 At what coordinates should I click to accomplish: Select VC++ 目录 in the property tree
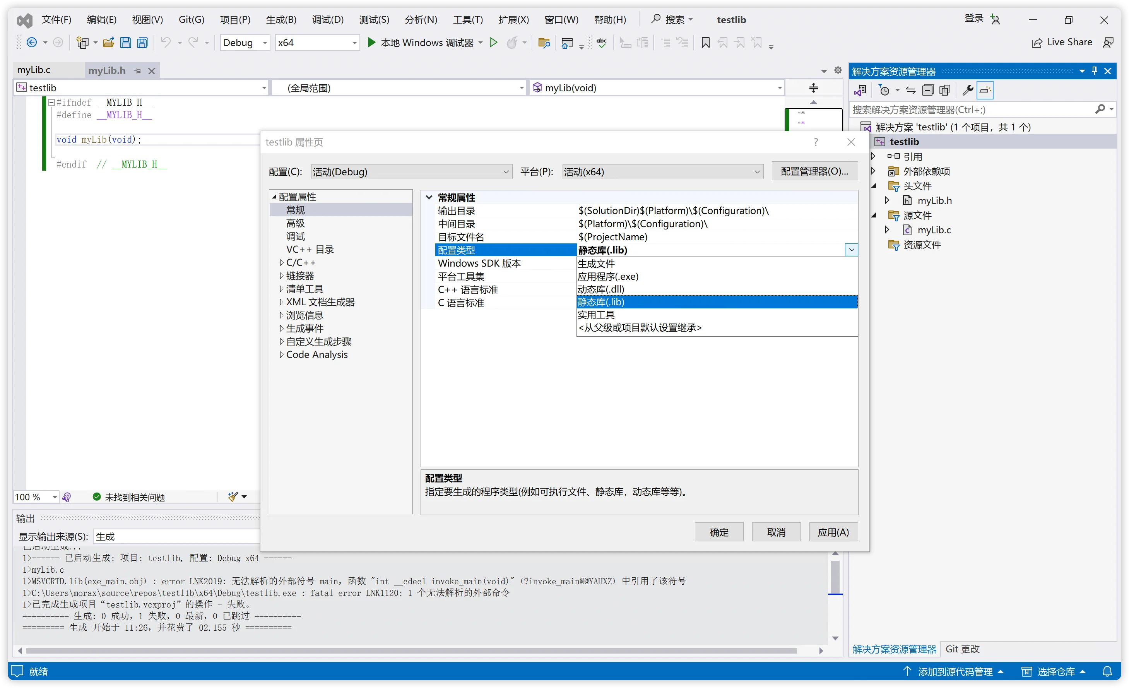[x=310, y=249]
